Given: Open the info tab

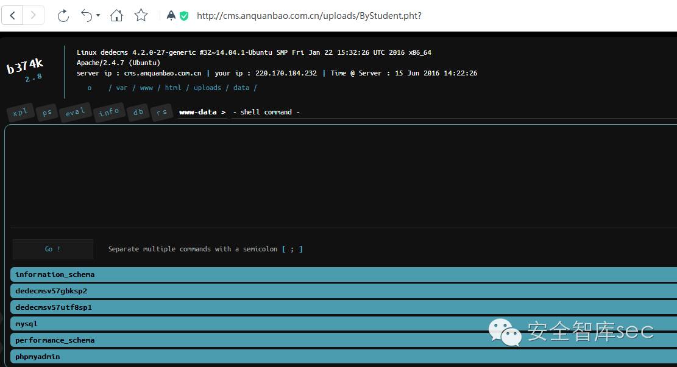Looking at the screenshot, I should click(x=109, y=112).
